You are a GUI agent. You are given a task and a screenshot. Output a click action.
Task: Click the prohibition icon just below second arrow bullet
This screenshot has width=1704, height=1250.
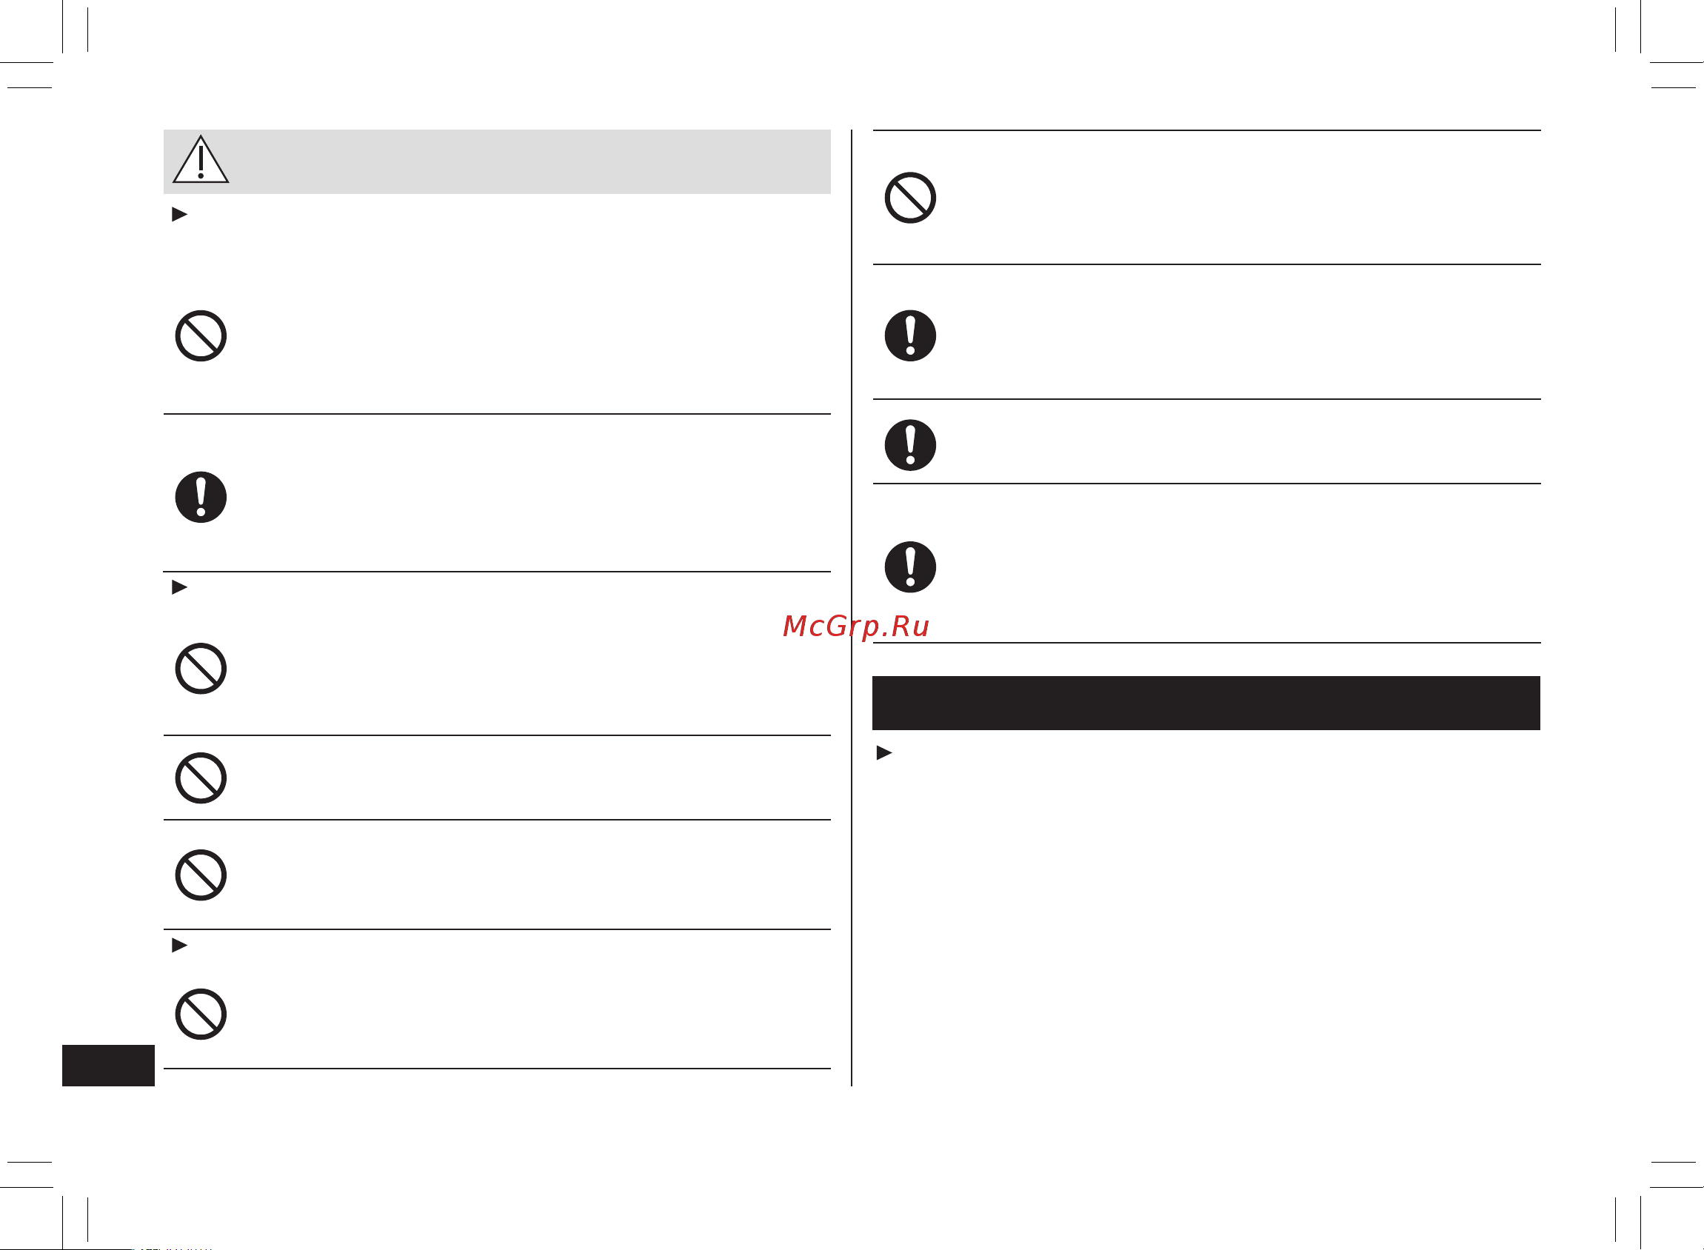(201, 669)
